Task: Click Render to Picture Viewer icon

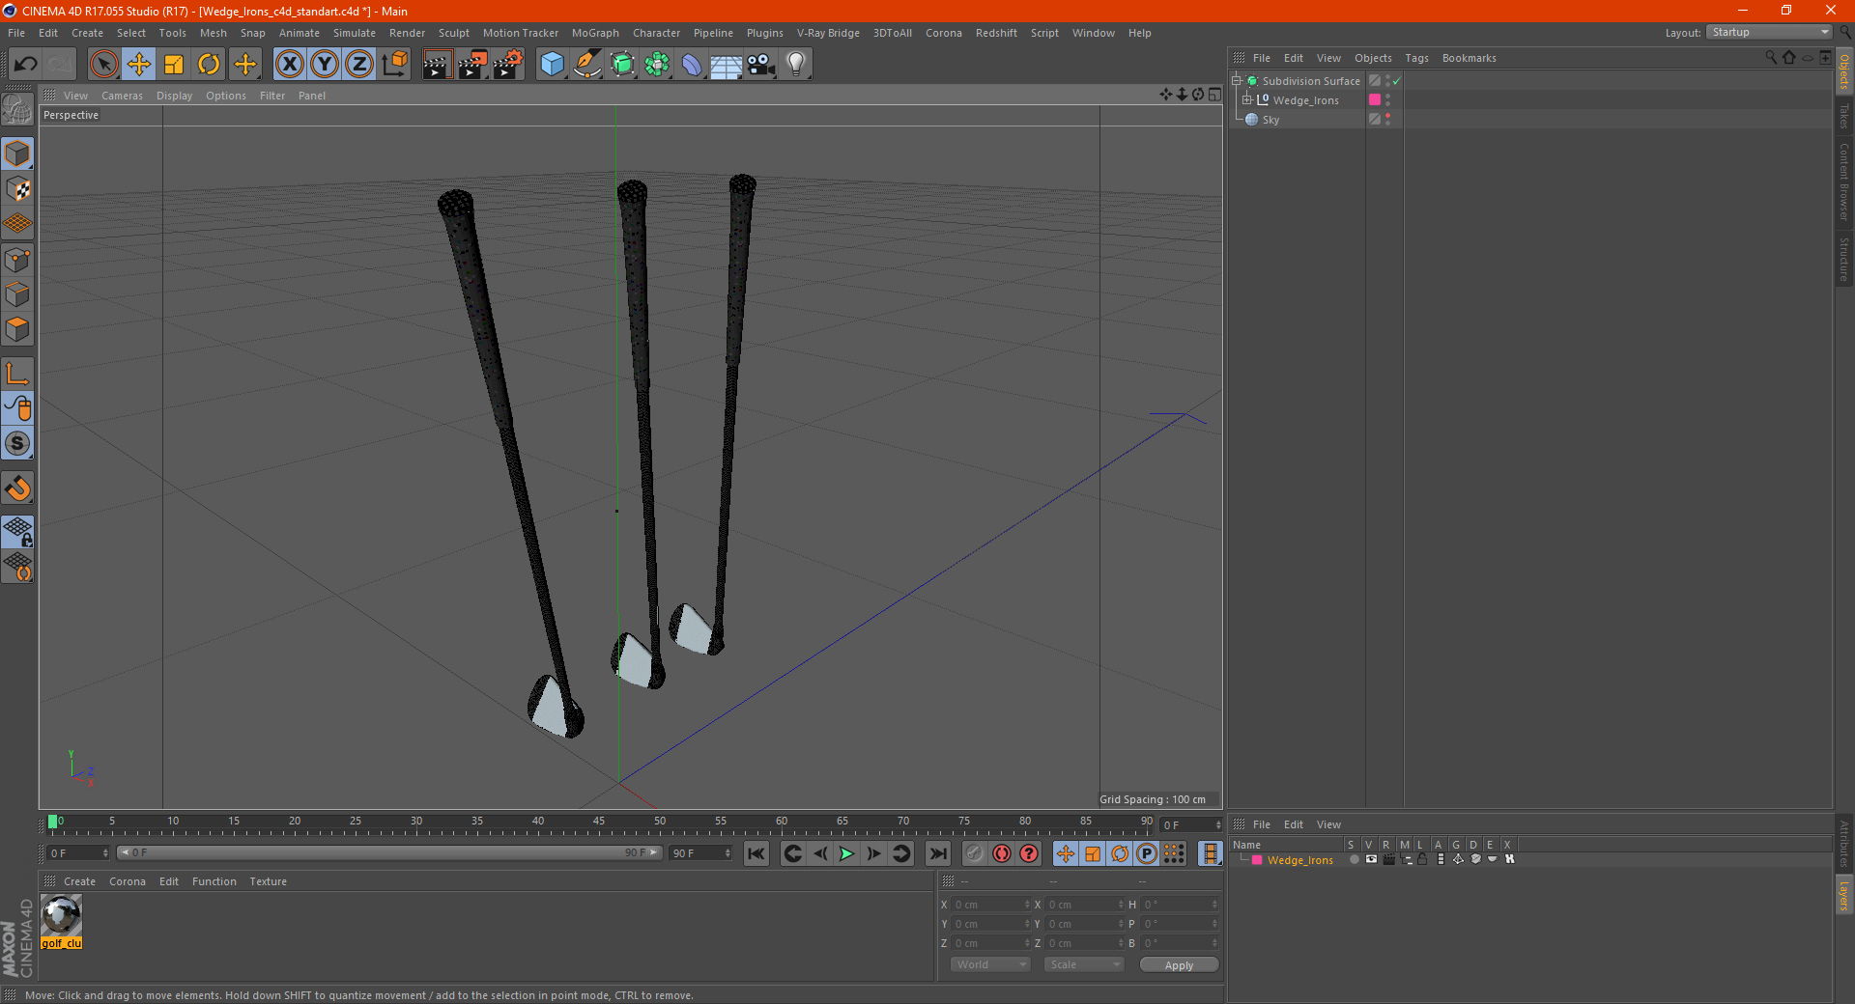Action: click(x=472, y=65)
